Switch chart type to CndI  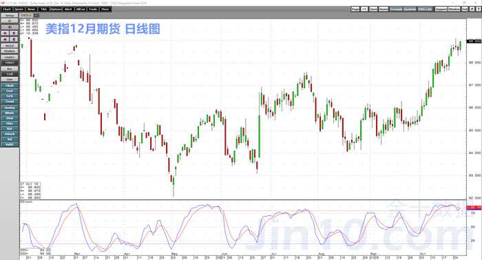(x=10, y=74)
